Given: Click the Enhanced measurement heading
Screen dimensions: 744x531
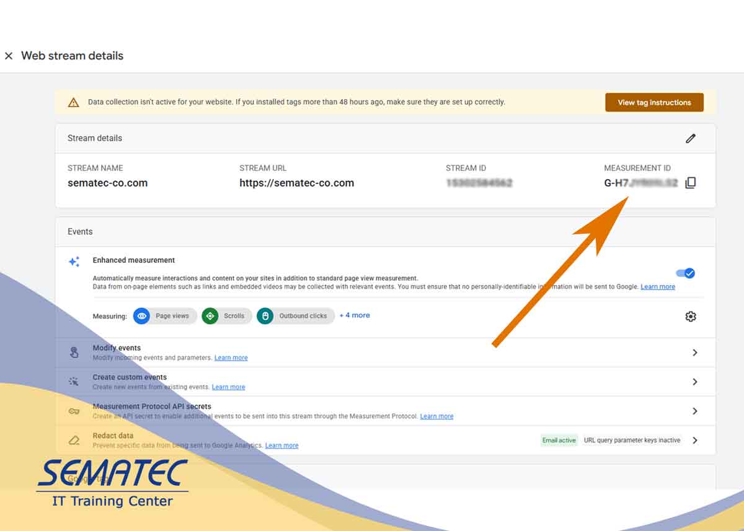Looking at the screenshot, I should (134, 260).
